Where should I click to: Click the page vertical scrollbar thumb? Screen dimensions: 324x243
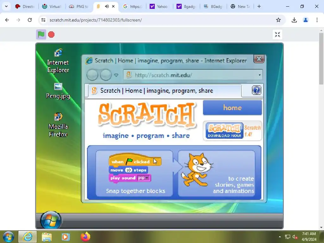tap(321, 59)
